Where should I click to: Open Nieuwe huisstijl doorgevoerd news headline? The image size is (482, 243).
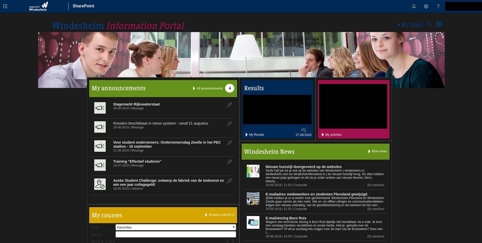click(304, 167)
